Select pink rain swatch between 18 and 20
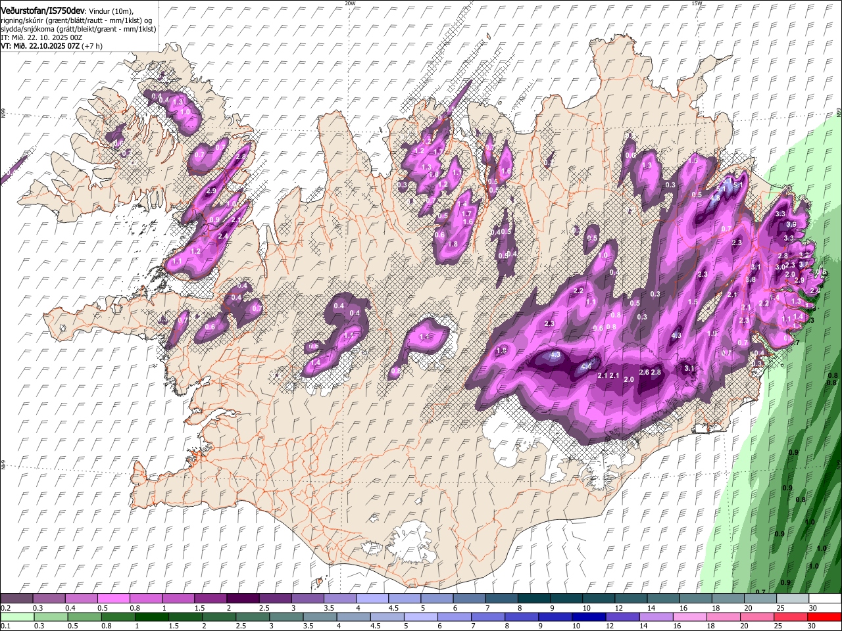Viewport: 842px width, 631px height. 724,617
